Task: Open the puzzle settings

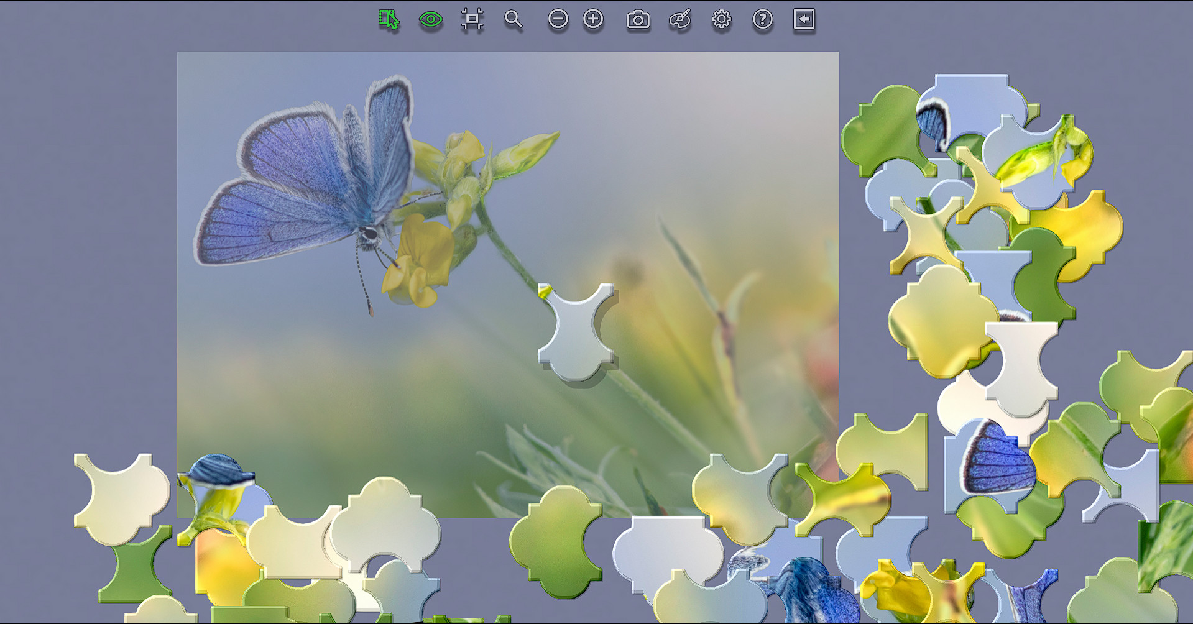Action: [x=721, y=19]
